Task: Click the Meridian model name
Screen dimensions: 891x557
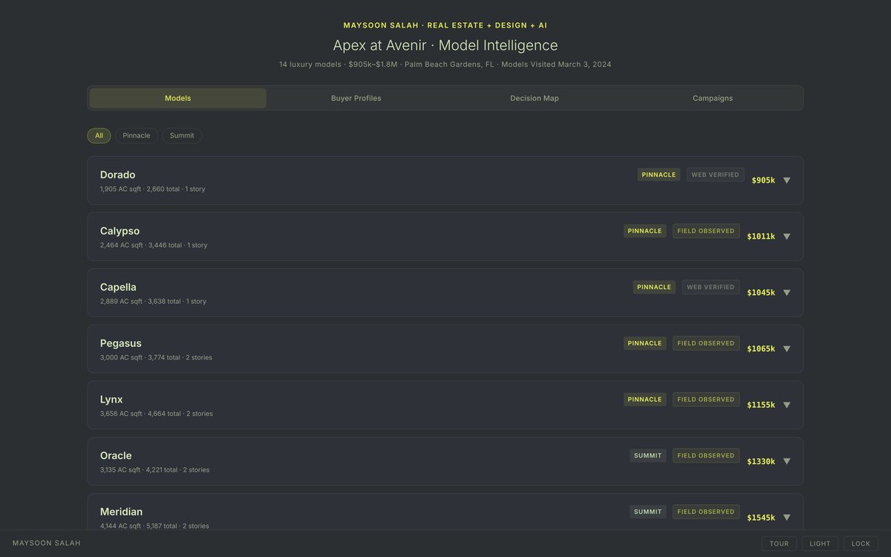Action: [121, 512]
